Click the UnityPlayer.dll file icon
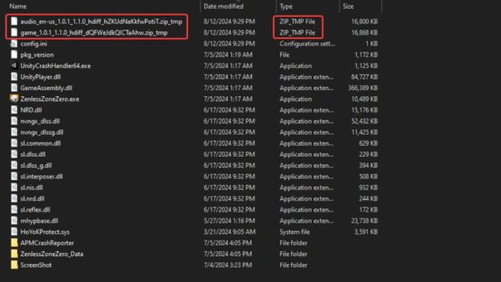This screenshot has width=501, height=282. [x=14, y=77]
